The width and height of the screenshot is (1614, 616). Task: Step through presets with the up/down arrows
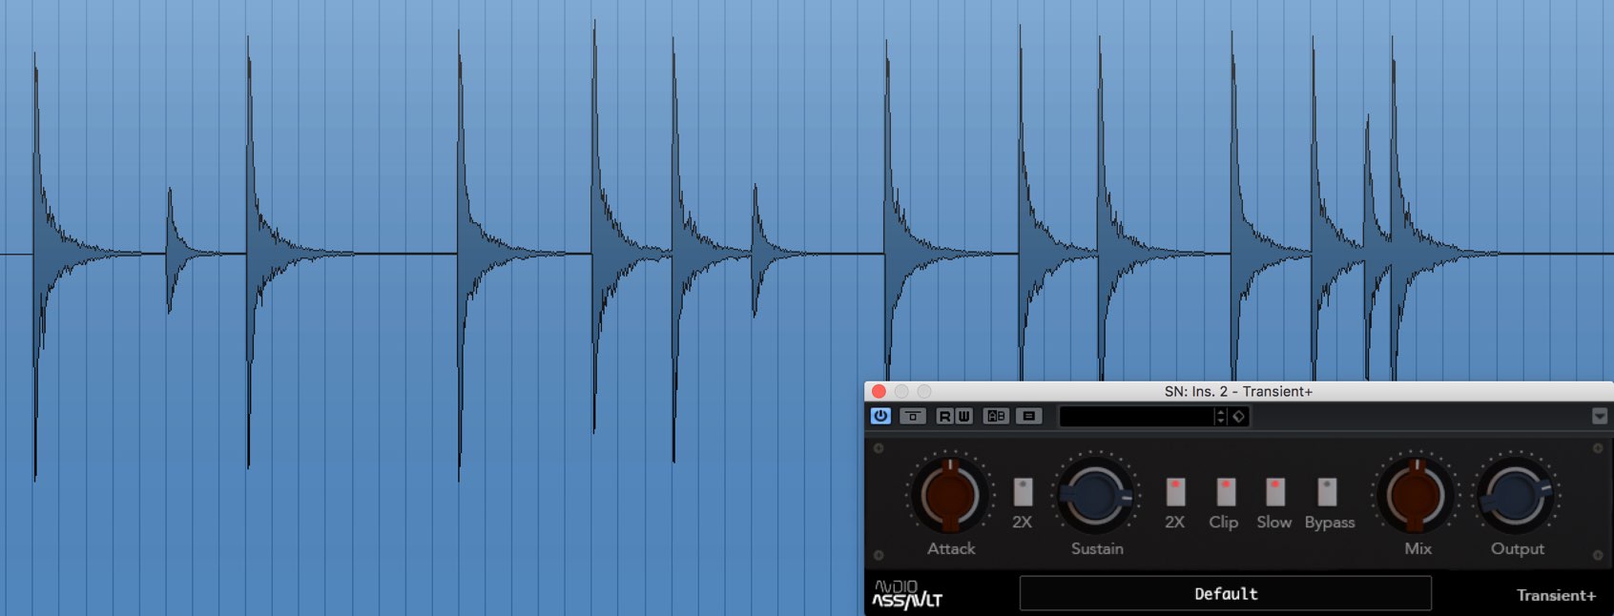[1220, 417]
